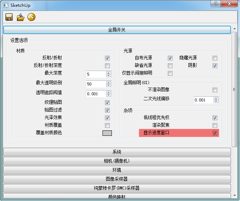Click the save settings floppy disk icon

tap(9, 17)
